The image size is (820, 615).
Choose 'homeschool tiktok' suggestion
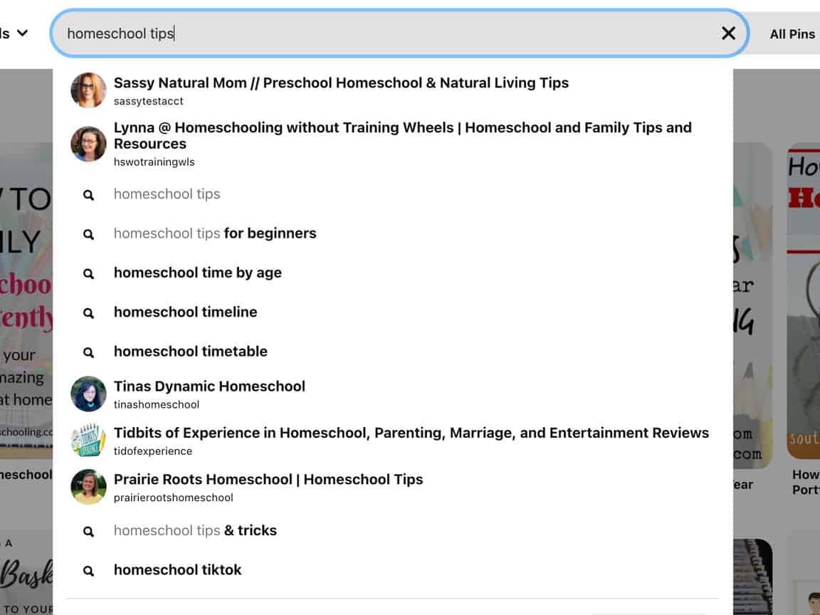coord(178,569)
